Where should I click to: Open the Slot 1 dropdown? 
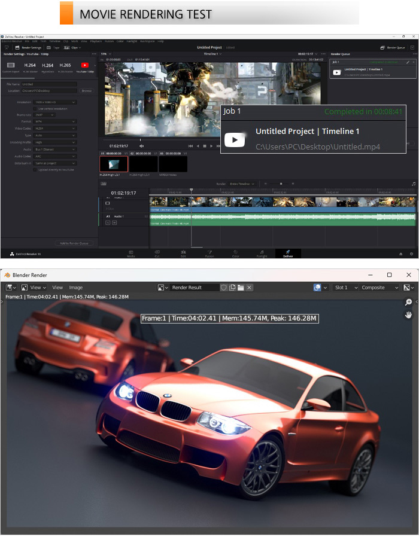(345, 288)
